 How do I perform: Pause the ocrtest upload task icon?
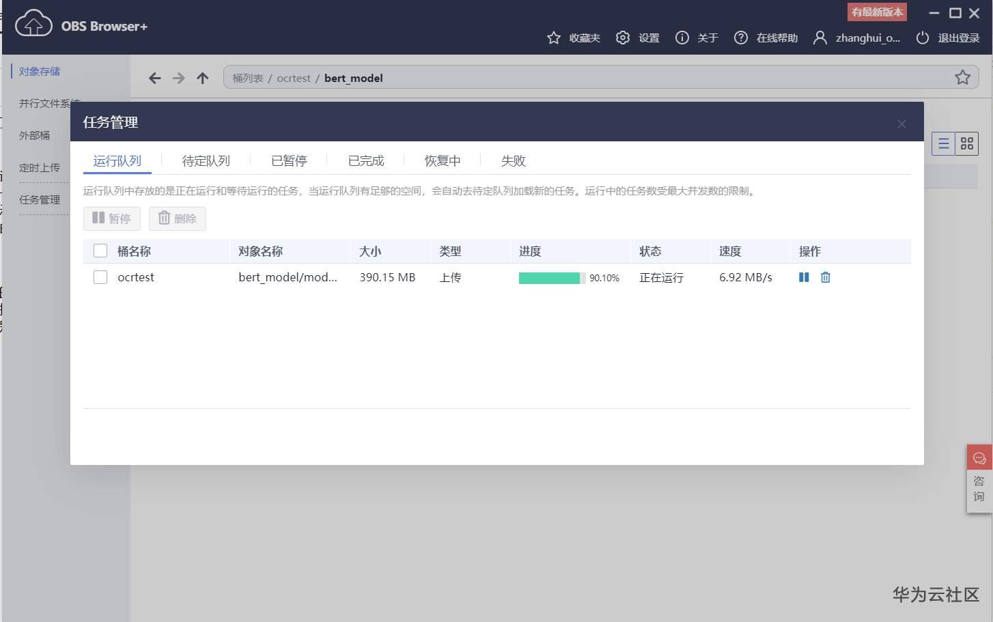point(804,277)
